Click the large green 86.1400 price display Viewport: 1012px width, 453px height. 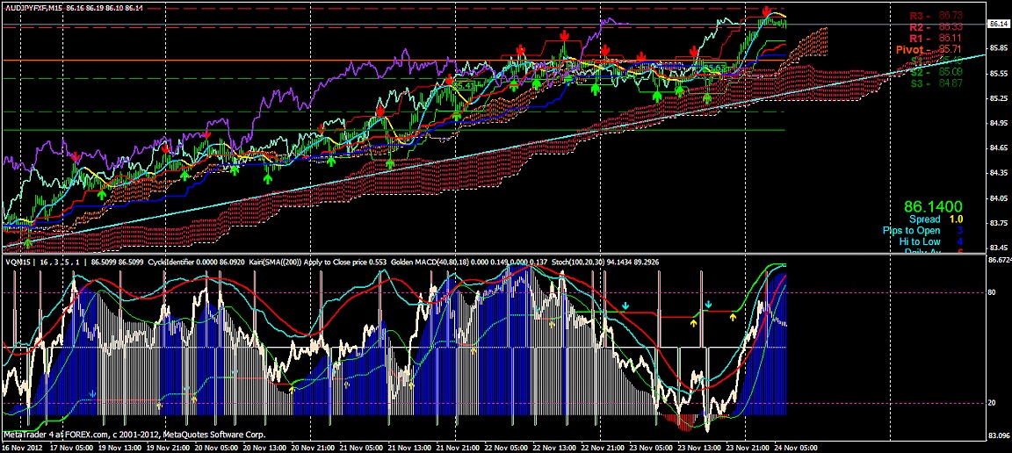[x=933, y=206]
